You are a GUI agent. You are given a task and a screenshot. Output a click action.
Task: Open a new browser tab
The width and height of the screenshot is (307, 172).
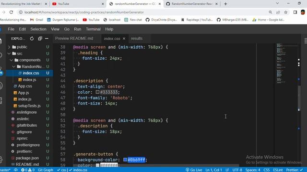(225, 4)
